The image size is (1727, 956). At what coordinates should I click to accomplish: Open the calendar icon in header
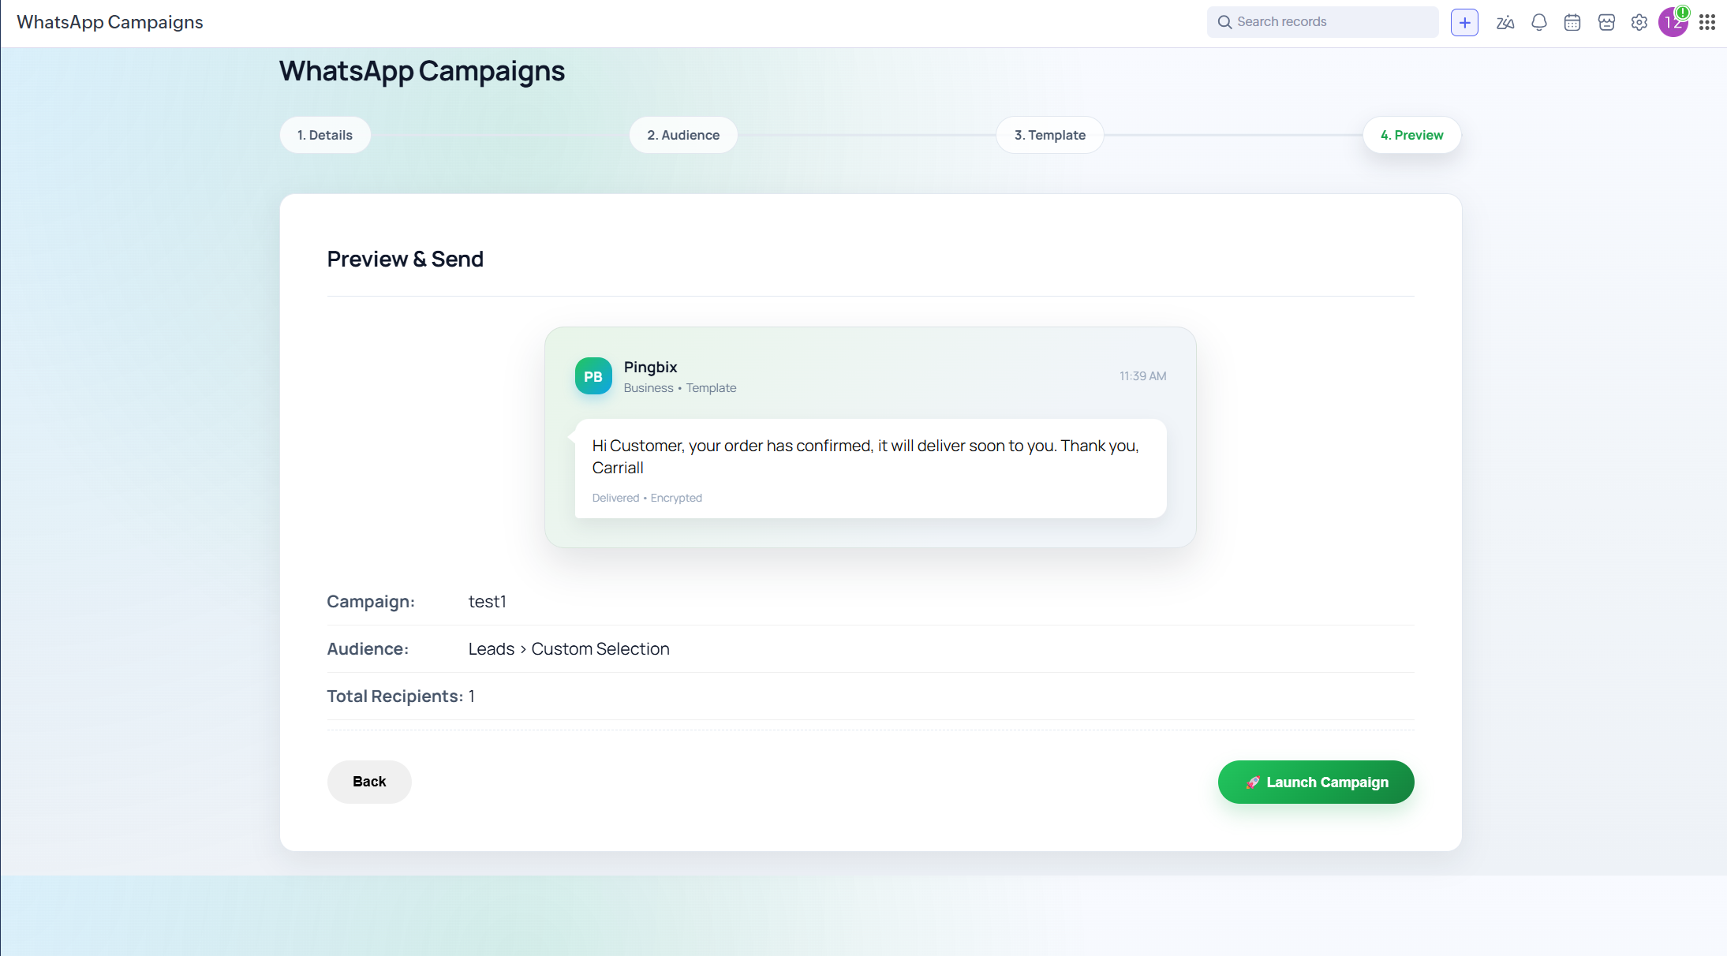[1572, 22]
